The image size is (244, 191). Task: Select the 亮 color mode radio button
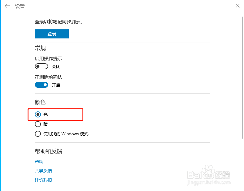(x=38, y=114)
